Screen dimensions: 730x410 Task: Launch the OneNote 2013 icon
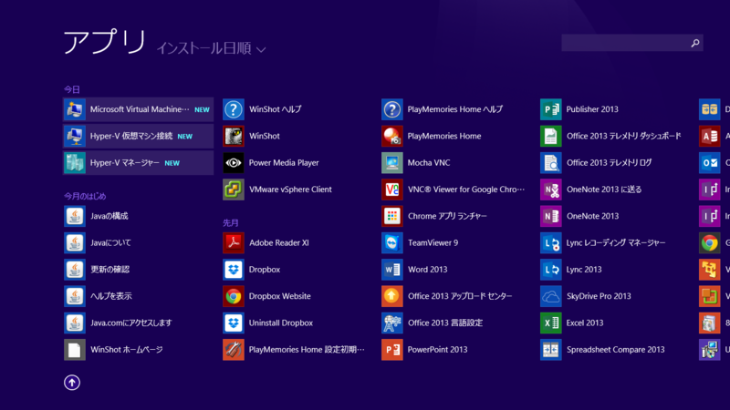point(551,216)
